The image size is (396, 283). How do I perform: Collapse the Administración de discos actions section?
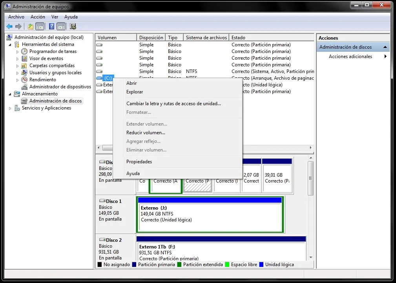pyautogui.click(x=385, y=47)
